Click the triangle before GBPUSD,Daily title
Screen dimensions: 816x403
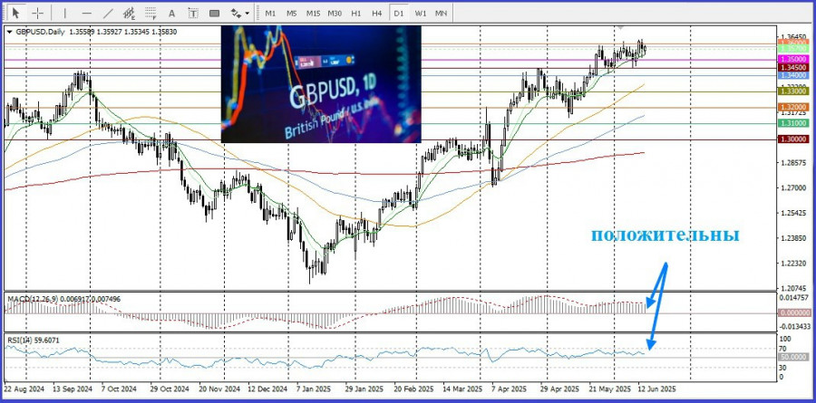[x=9, y=32]
